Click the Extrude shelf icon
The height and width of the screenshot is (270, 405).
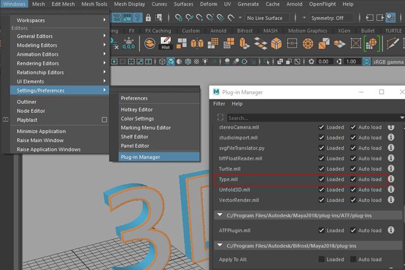click(244, 43)
